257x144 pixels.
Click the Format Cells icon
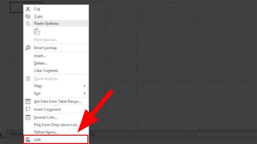(28, 117)
